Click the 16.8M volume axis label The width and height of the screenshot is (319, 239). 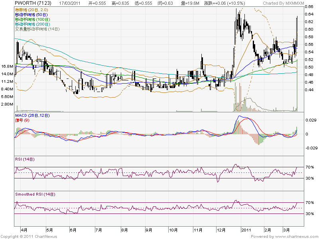pos(8,67)
